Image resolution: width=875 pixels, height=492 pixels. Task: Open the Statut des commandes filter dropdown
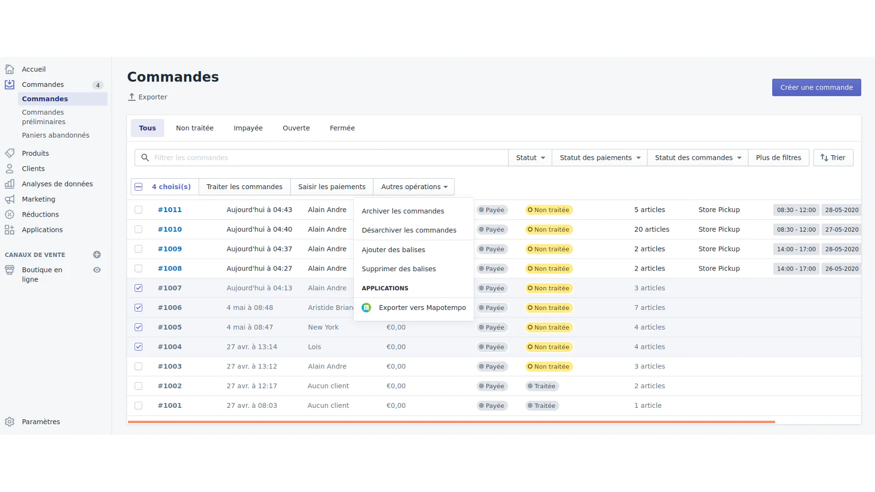697,158
